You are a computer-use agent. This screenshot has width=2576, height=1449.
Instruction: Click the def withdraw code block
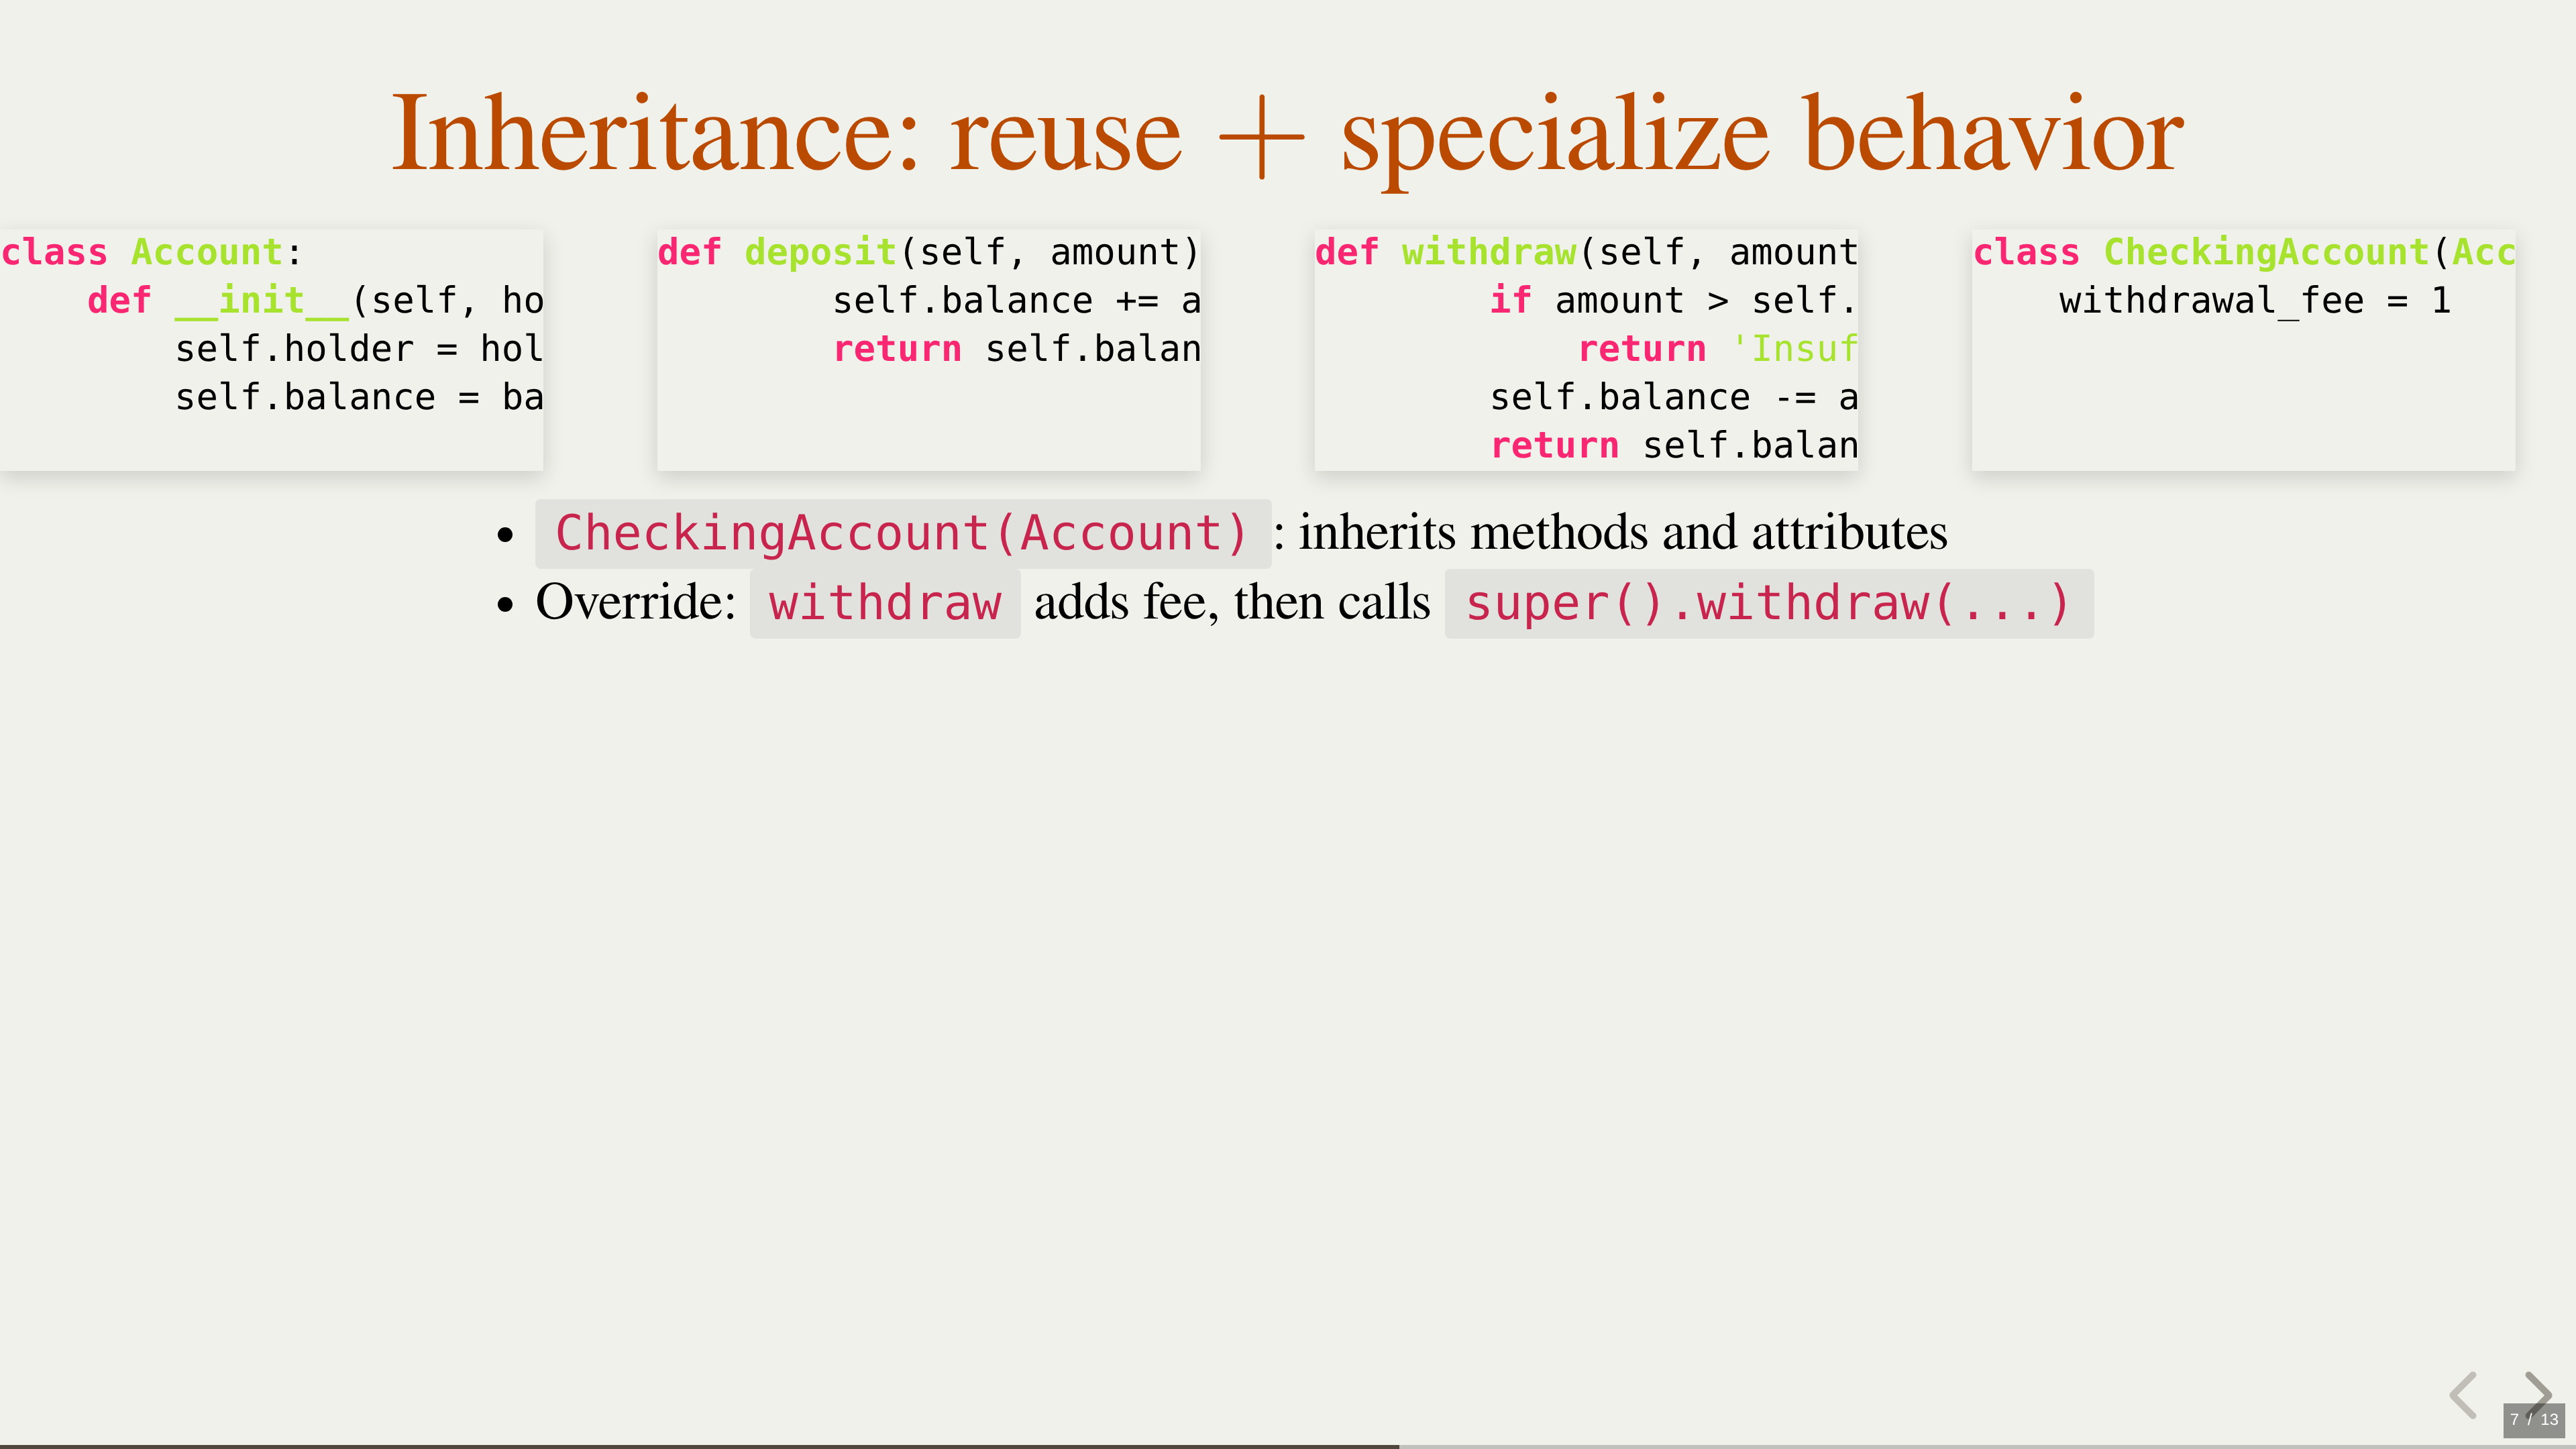pyautogui.click(x=1586, y=349)
